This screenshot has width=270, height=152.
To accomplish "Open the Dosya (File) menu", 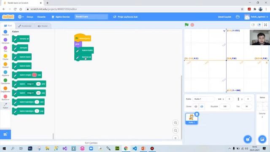I will (30, 17).
